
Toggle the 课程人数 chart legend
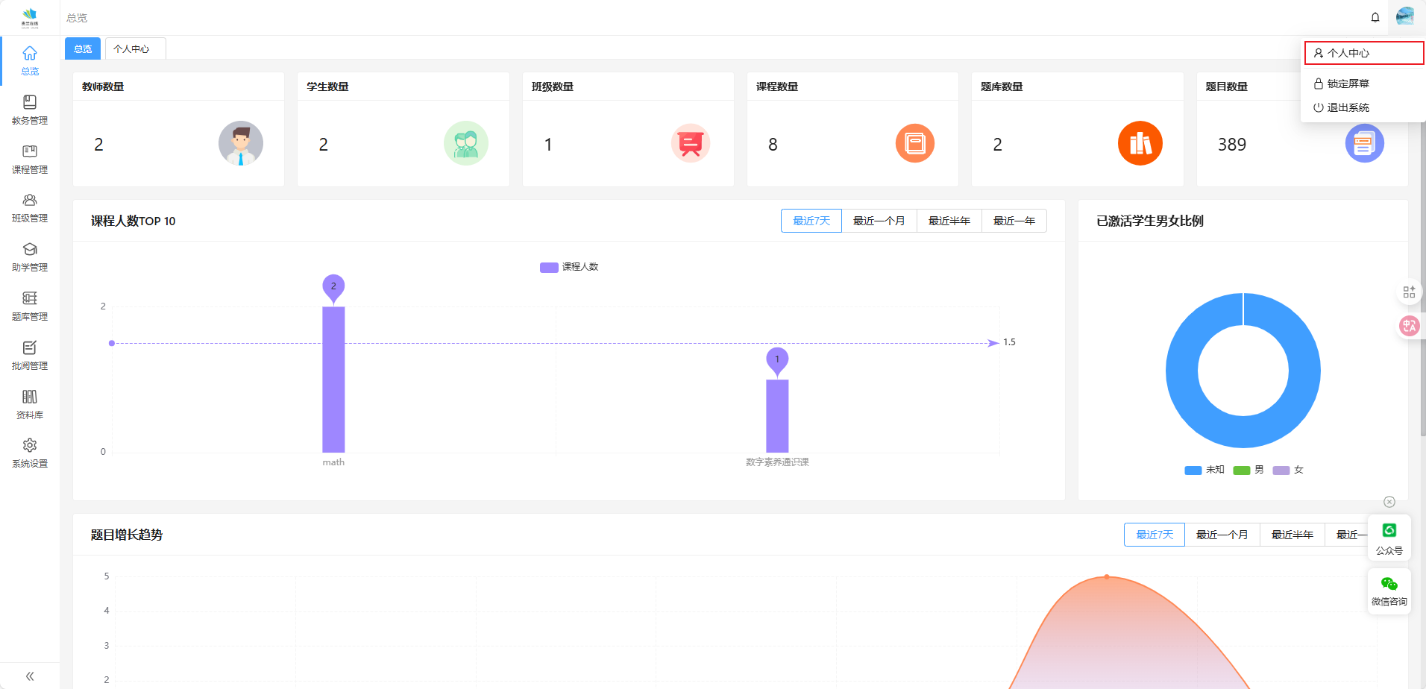pyautogui.click(x=569, y=267)
